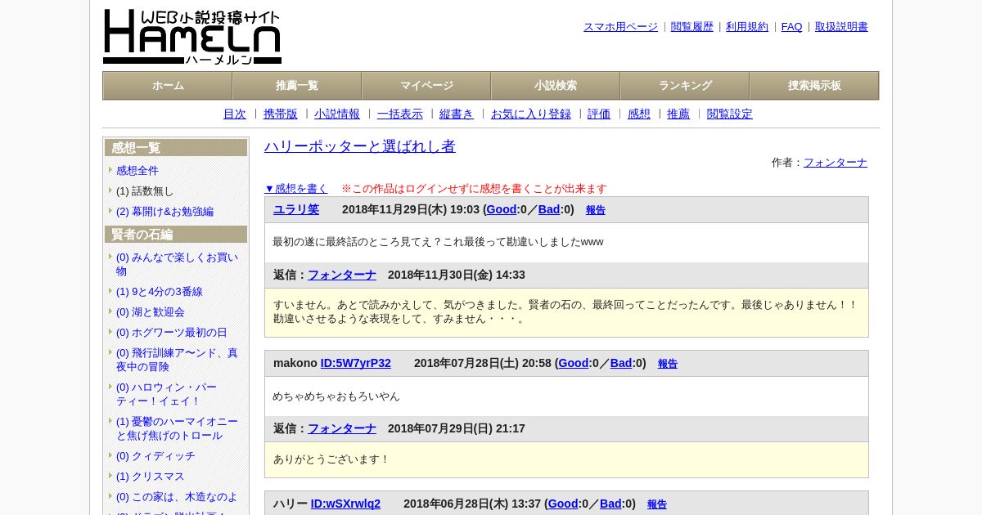The width and height of the screenshot is (982, 515).
Task: Open the 取扱説明書 link
Action: (x=841, y=27)
